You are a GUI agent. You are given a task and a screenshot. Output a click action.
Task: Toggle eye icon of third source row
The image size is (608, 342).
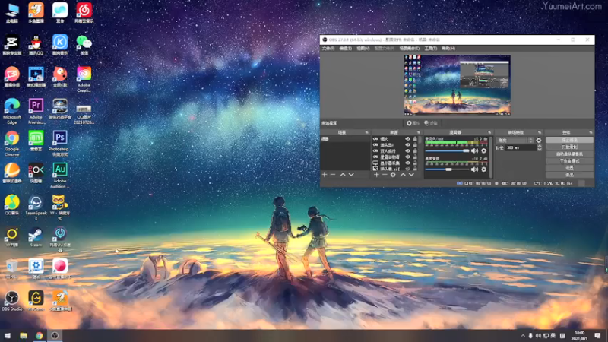(x=407, y=151)
